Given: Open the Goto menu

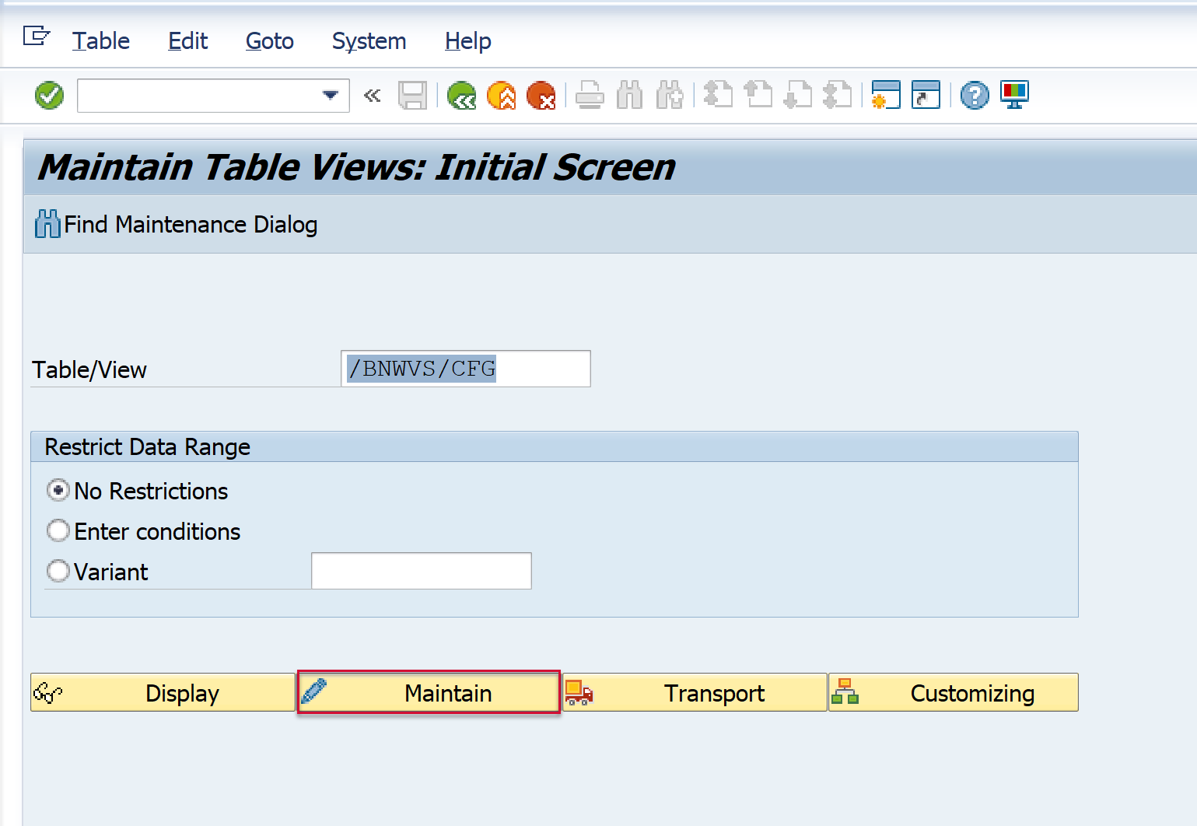Looking at the screenshot, I should [269, 41].
